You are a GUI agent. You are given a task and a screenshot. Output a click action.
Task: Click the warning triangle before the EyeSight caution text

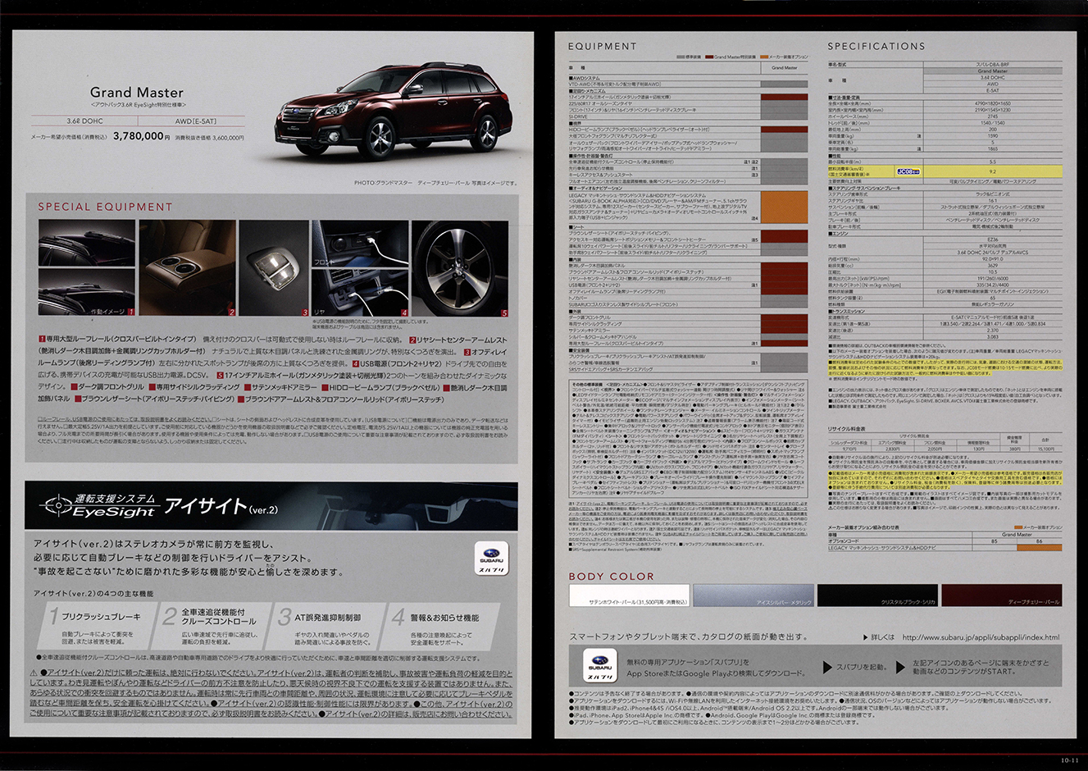coord(33,673)
